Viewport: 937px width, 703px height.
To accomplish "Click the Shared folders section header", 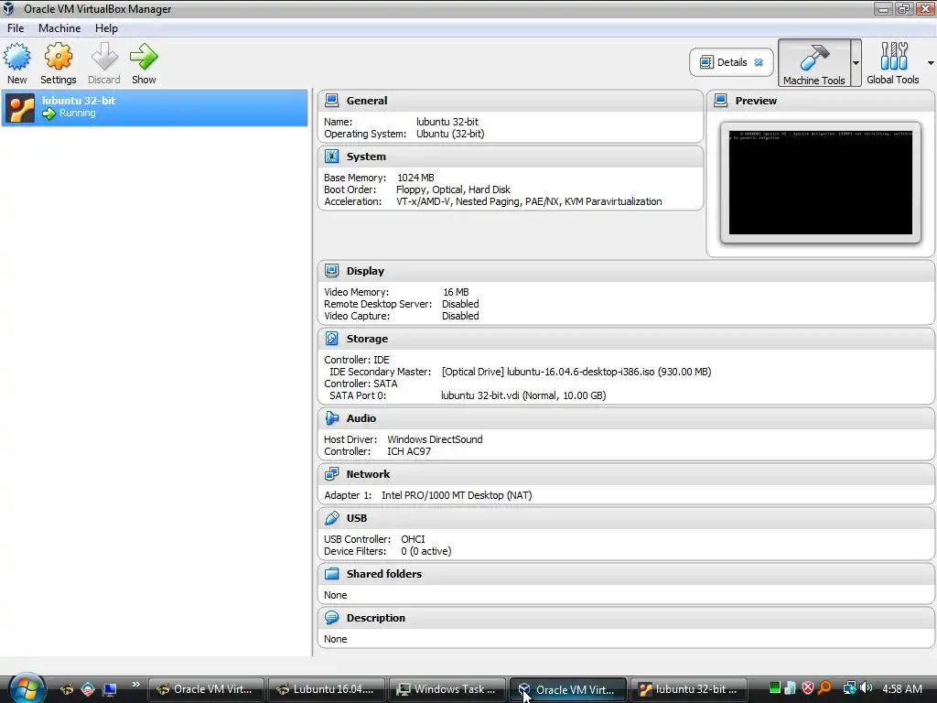I will (x=626, y=574).
